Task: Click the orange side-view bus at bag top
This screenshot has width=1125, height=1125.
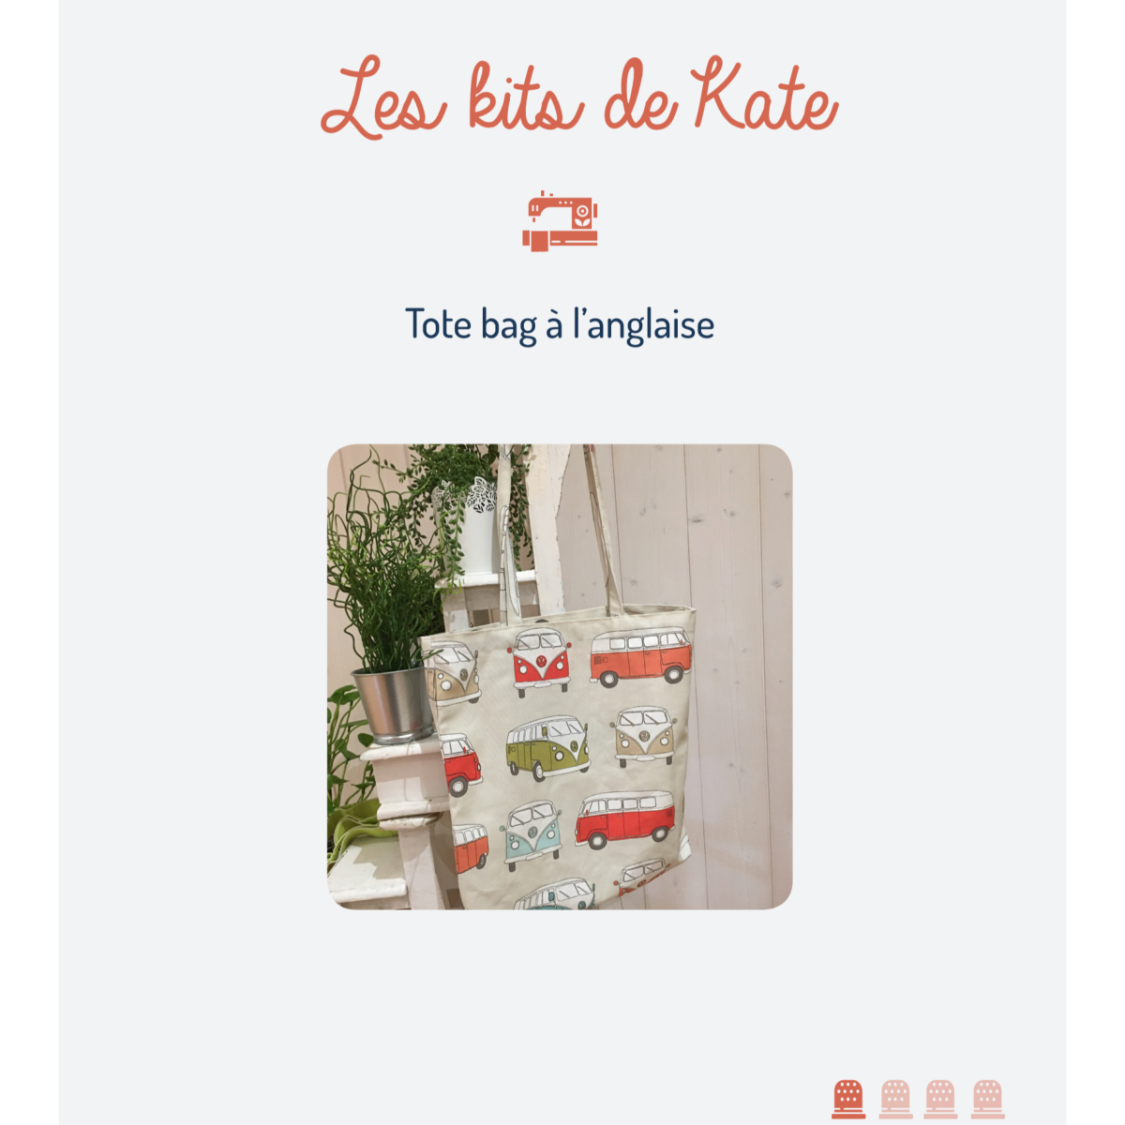Action: [640, 657]
